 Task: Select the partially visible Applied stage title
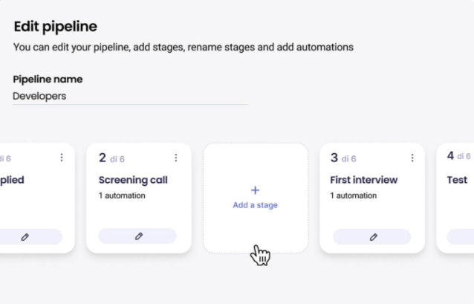tap(12, 180)
